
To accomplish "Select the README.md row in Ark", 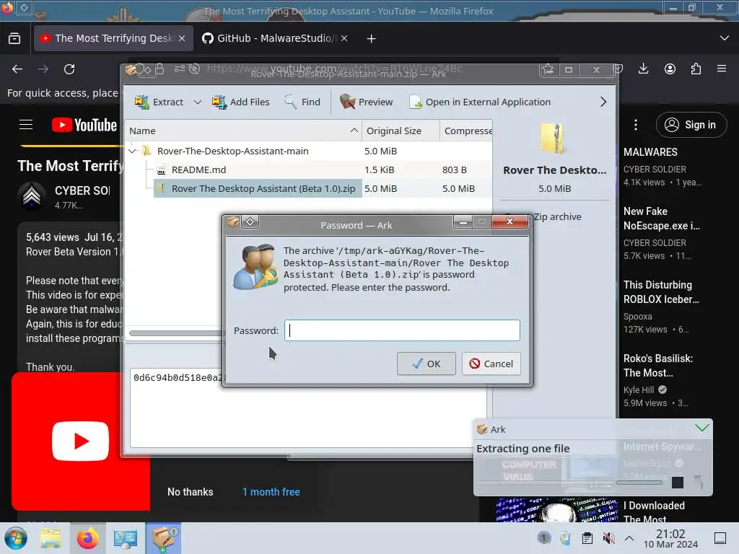I will (309, 170).
